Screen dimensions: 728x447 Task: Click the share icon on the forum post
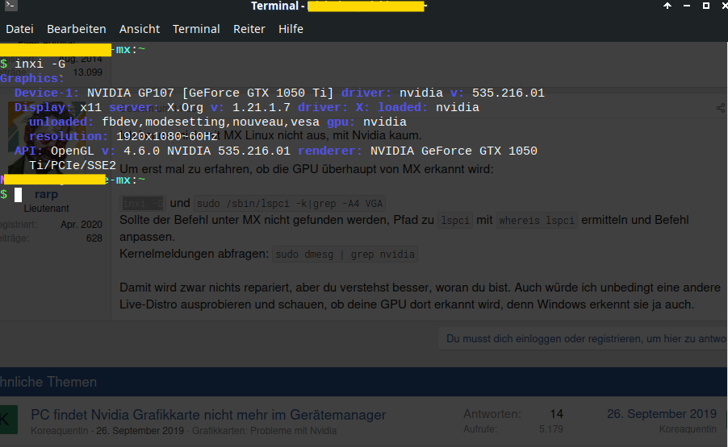[721, 108]
